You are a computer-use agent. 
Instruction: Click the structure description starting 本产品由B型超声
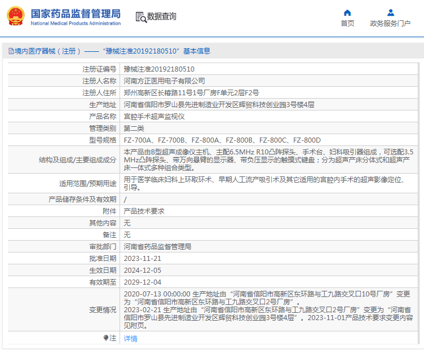tap(268, 160)
